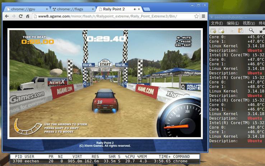Screen dimensions: 265x166
Task: Click the 'Core 1: +48.0°C' terminal line
Action: click(237, 87)
